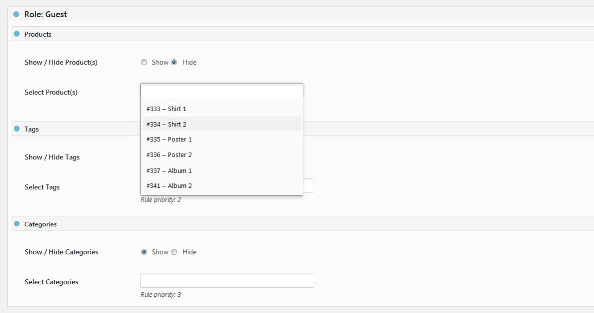Click the Select Tags input field edge
This screenshot has width=594, height=313.
coord(308,186)
